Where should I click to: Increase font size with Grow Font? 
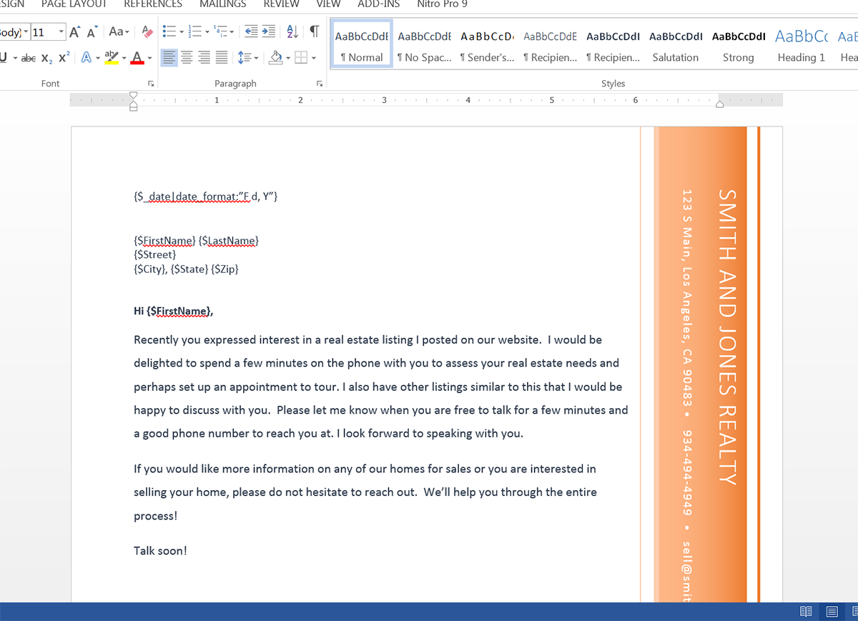pos(75,32)
